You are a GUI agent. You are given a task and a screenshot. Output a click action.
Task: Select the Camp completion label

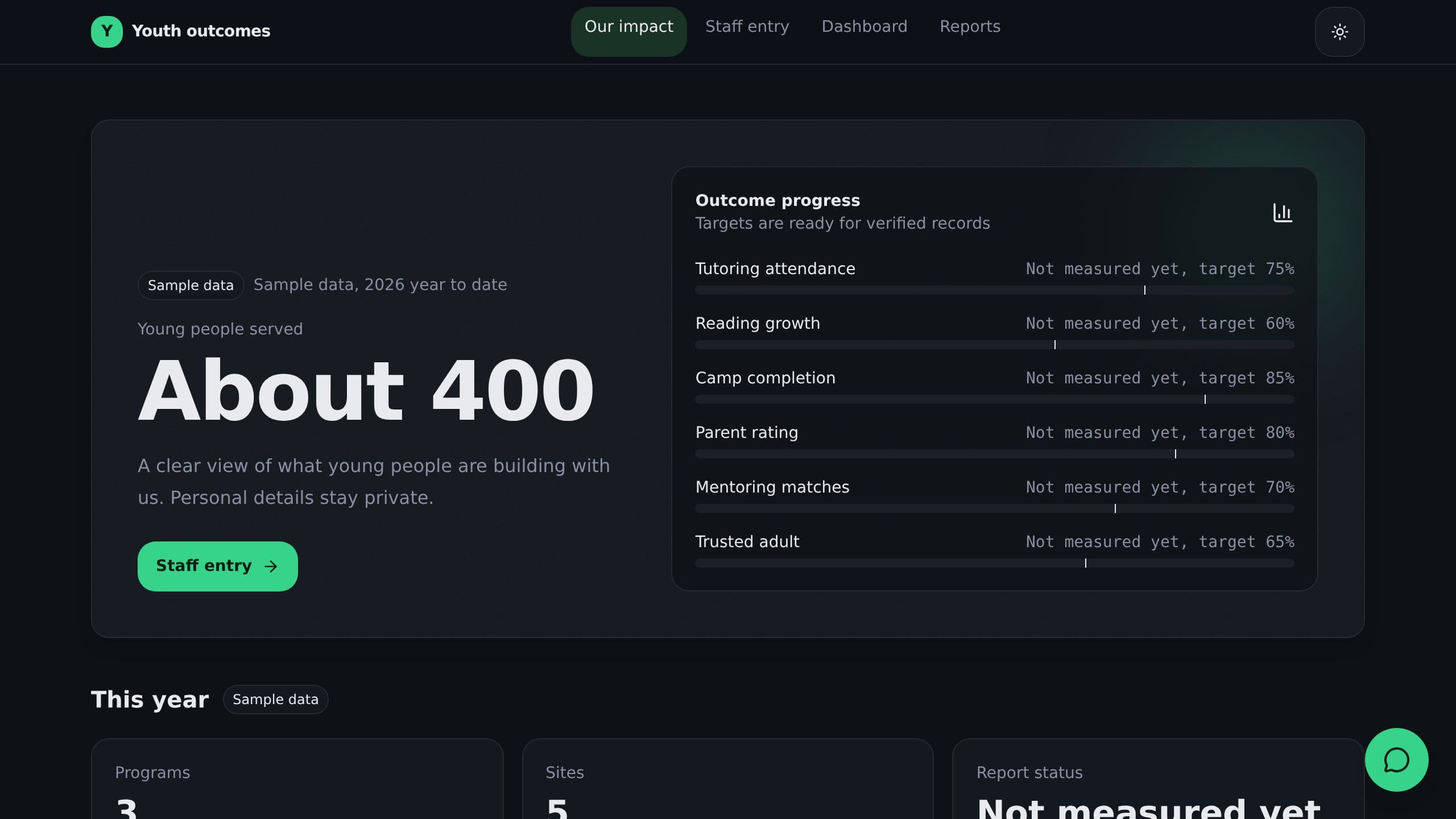pyautogui.click(x=765, y=378)
